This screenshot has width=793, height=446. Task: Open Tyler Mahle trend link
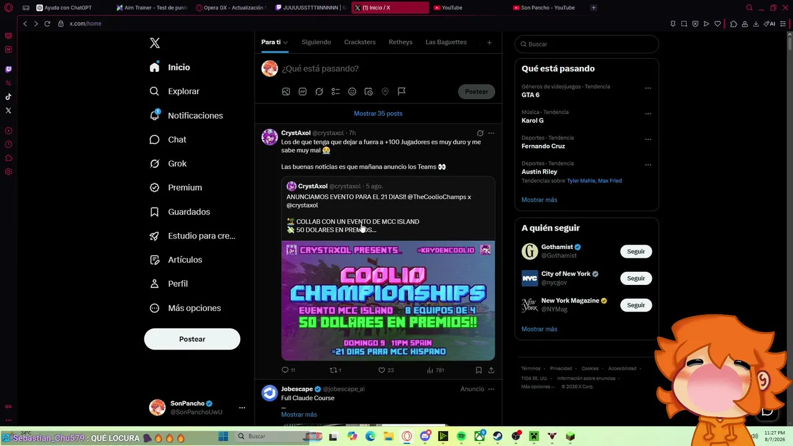coord(581,181)
